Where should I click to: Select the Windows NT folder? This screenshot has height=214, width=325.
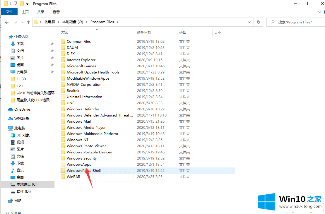pos(78,140)
